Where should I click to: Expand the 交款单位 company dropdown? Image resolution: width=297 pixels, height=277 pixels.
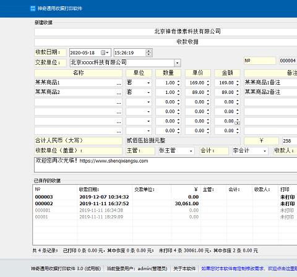(177, 63)
